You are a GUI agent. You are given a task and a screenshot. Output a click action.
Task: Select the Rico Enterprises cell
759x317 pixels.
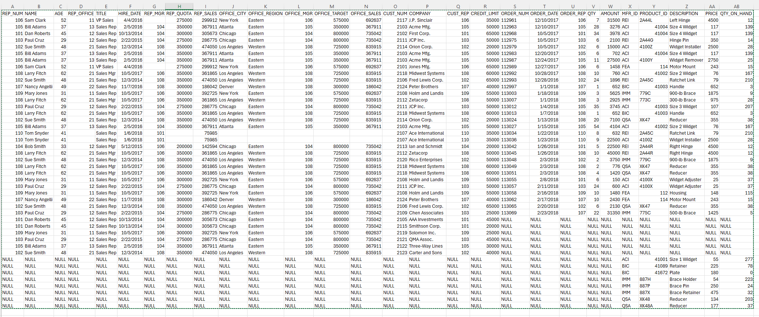(x=427, y=159)
